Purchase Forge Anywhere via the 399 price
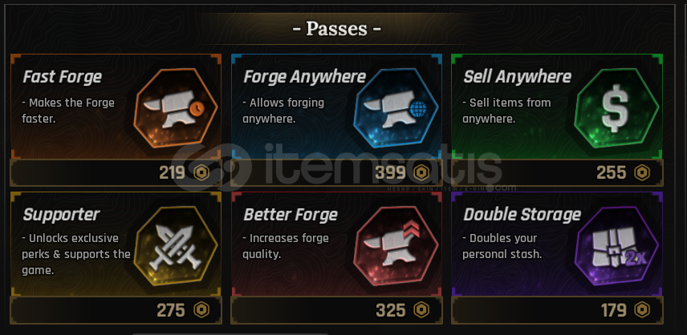This screenshot has width=687, height=335. pos(390,172)
